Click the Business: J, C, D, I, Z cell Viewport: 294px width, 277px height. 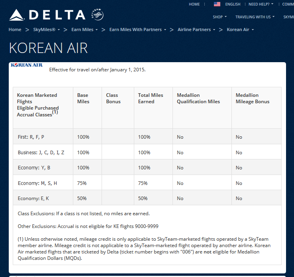click(x=41, y=153)
